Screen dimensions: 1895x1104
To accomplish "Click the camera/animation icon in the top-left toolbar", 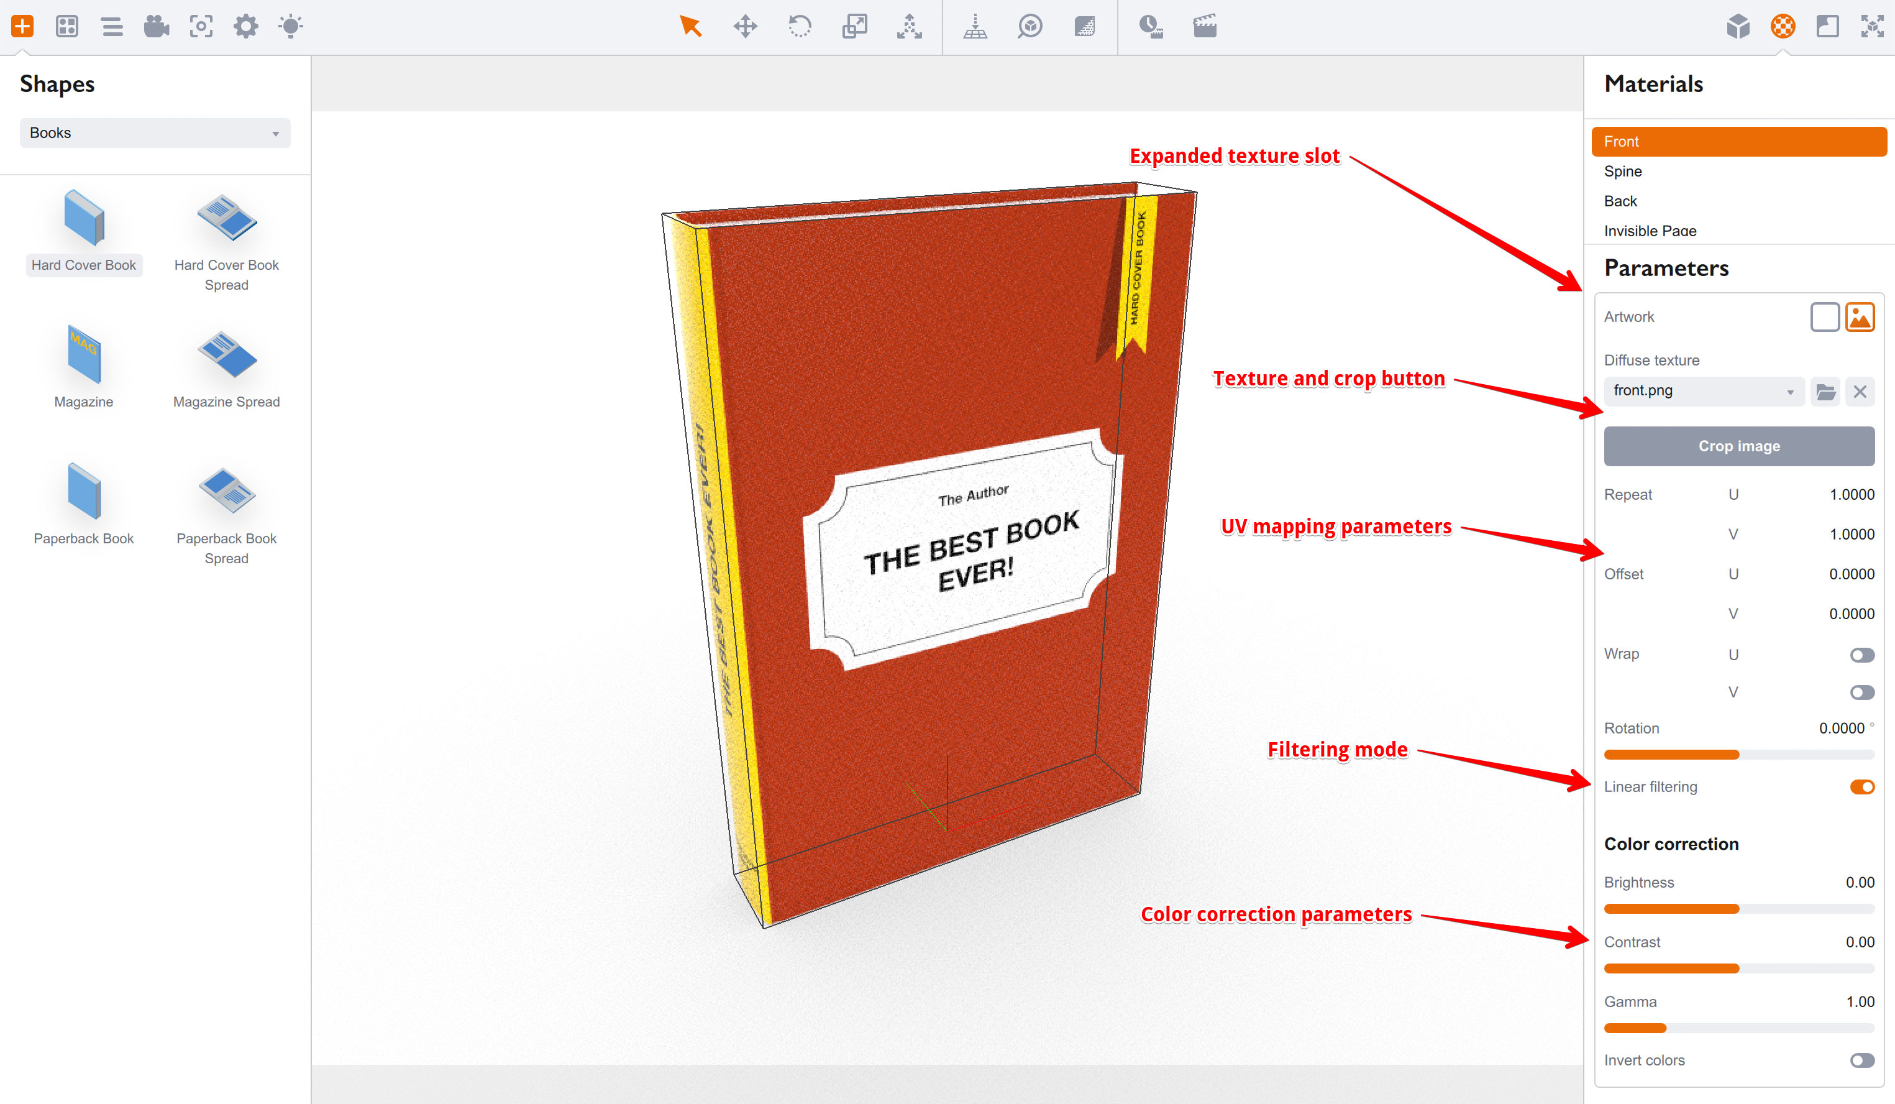I will click(x=156, y=26).
